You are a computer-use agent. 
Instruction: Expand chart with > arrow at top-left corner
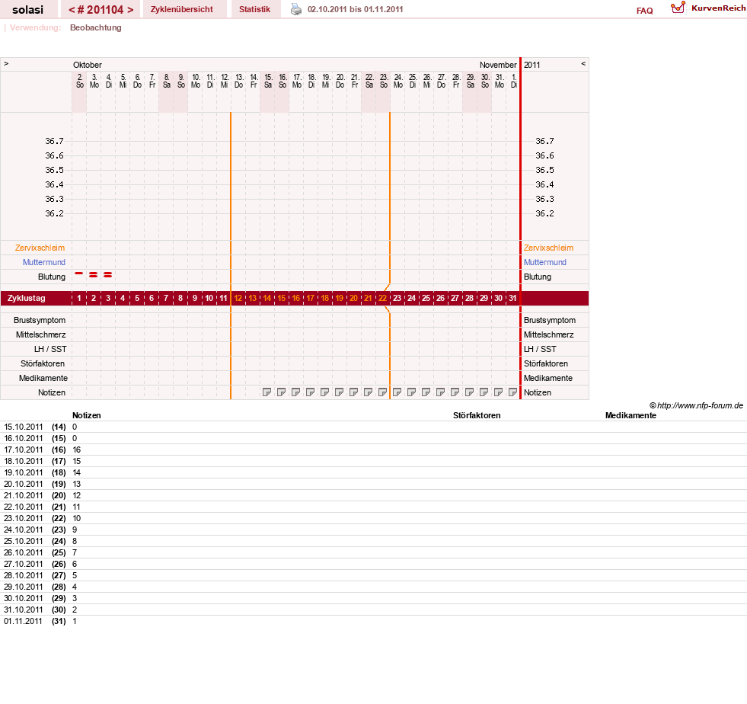(6, 63)
